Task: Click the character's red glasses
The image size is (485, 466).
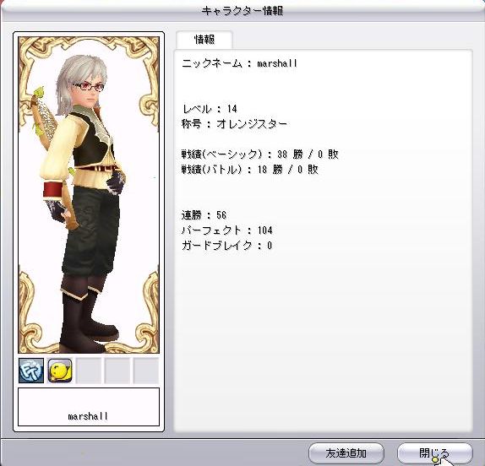Action: tap(90, 87)
